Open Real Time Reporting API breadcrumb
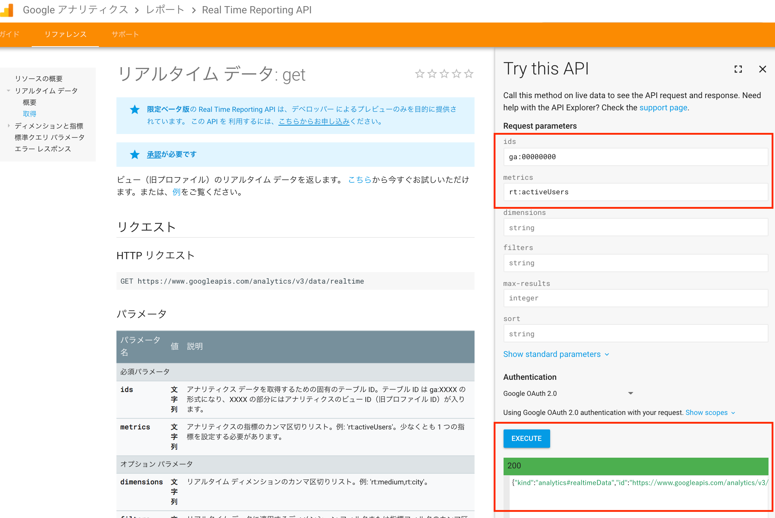775x518 pixels. tap(257, 10)
